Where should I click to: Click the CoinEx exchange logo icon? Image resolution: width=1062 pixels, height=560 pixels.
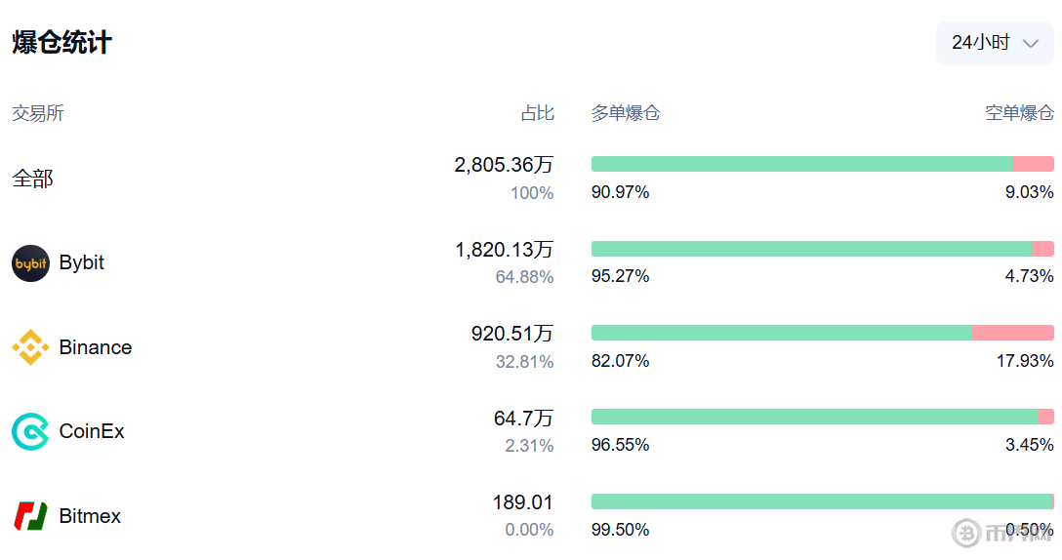coord(30,431)
